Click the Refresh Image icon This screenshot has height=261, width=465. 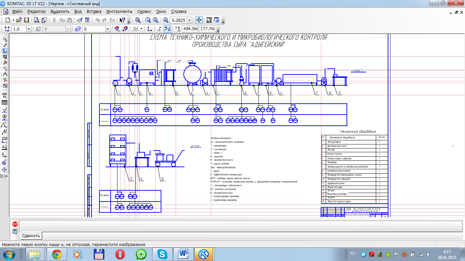[217, 20]
